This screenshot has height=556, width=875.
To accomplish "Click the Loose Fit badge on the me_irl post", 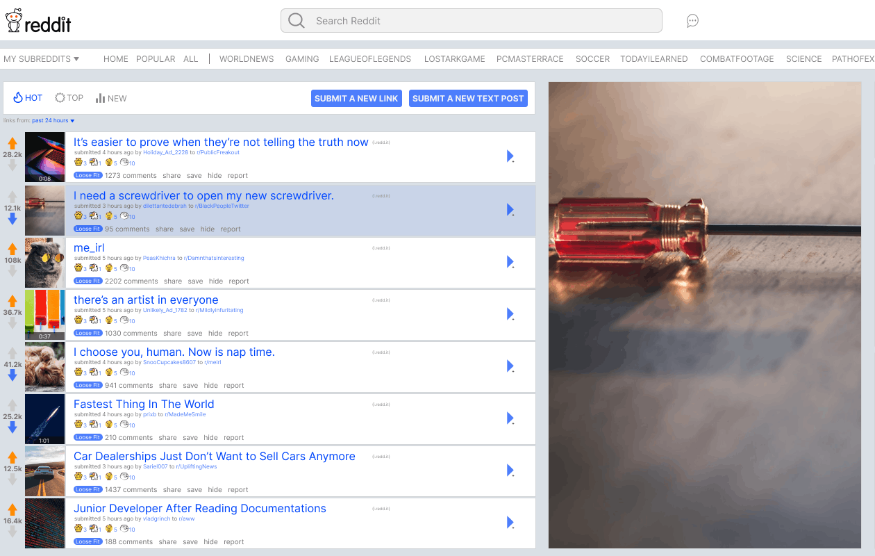I will point(88,281).
